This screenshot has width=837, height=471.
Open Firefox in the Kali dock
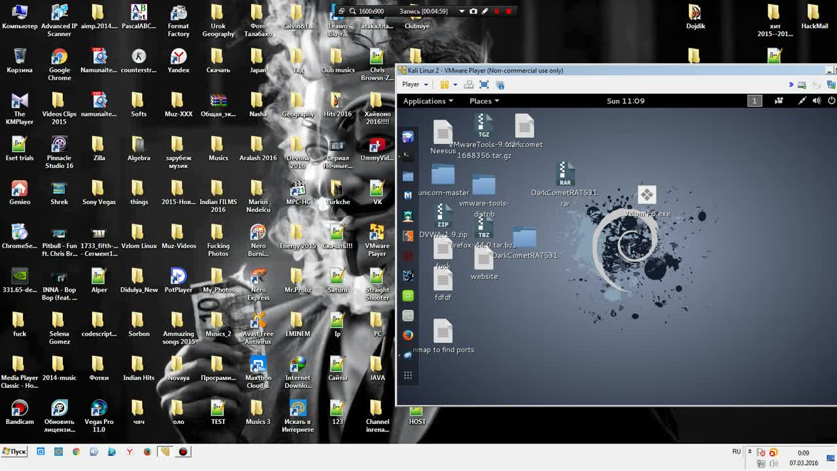(407, 335)
